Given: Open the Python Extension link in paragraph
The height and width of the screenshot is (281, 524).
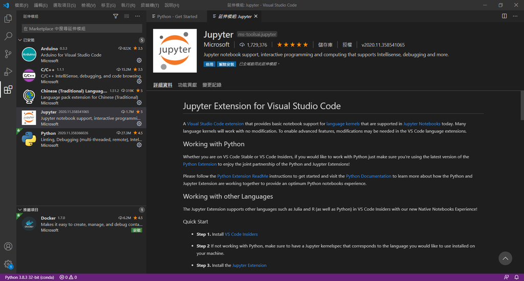Looking at the screenshot, I should [x=200, y=164].
